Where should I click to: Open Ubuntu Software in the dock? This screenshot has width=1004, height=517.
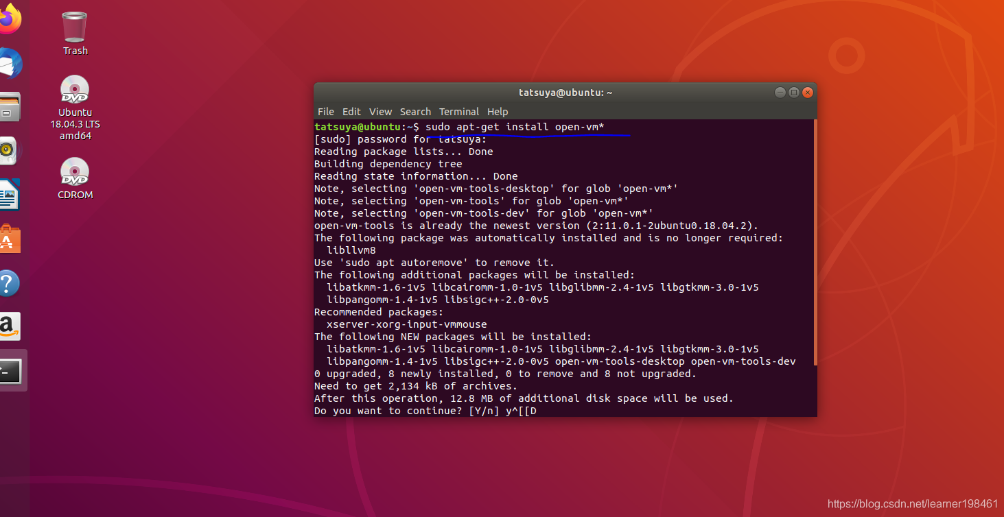click(x=10, y=239)
